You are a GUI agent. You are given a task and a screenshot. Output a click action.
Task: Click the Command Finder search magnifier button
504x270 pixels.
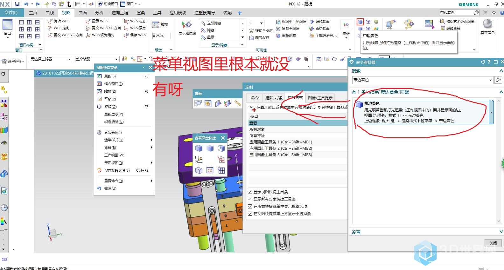click(x=498, y=80)
